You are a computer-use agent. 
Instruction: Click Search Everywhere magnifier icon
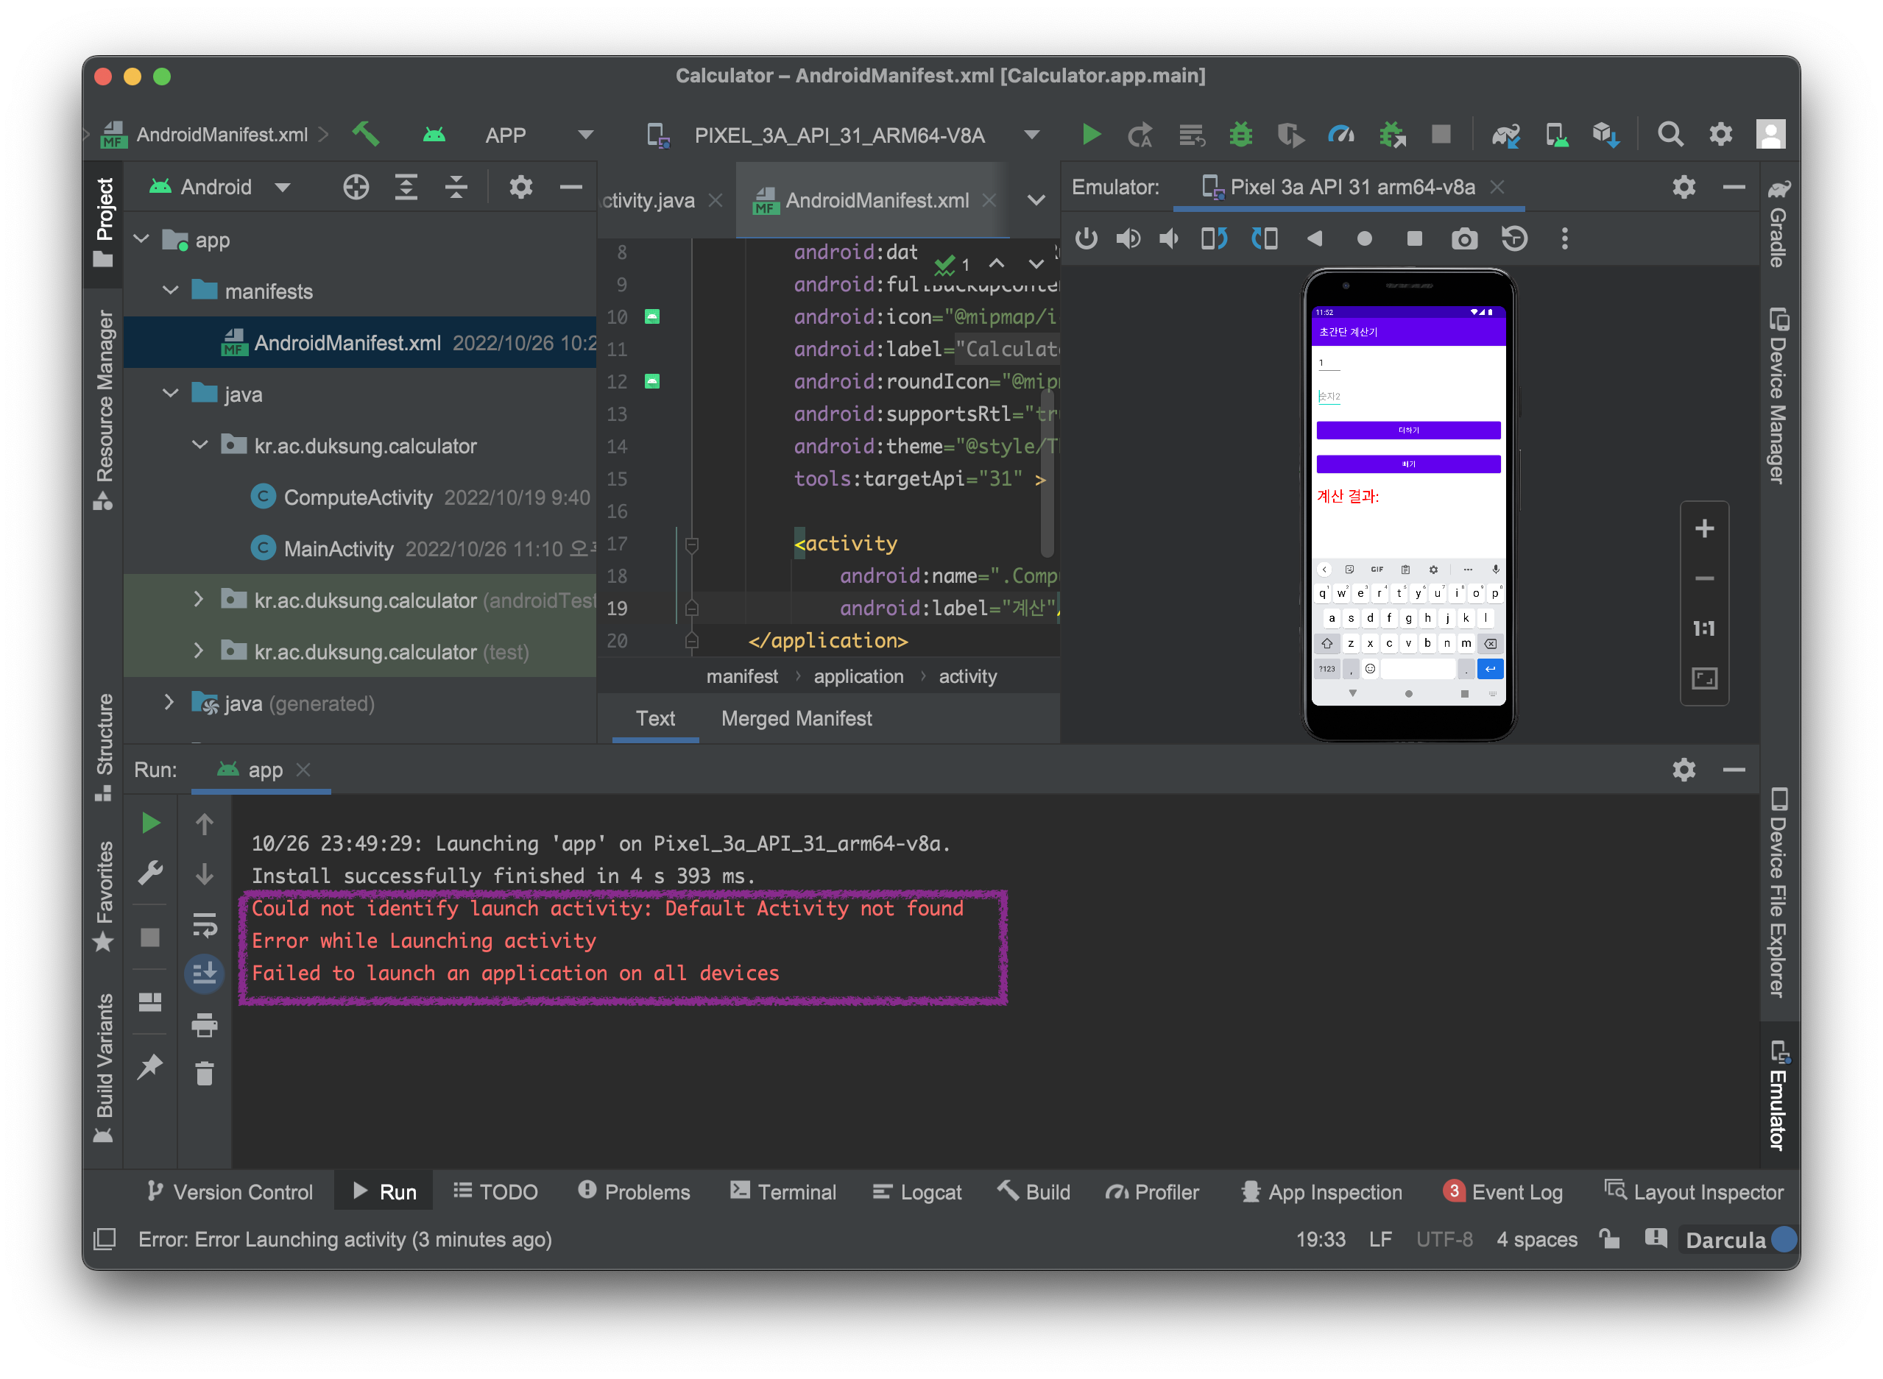pos(1670,135)
